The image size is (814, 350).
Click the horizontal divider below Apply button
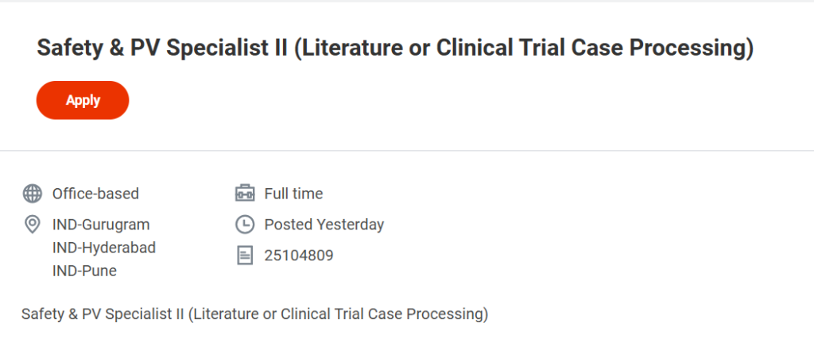407,150
